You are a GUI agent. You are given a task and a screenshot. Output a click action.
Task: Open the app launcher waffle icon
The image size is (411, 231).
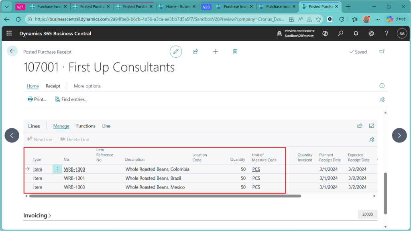click(9, 34)
